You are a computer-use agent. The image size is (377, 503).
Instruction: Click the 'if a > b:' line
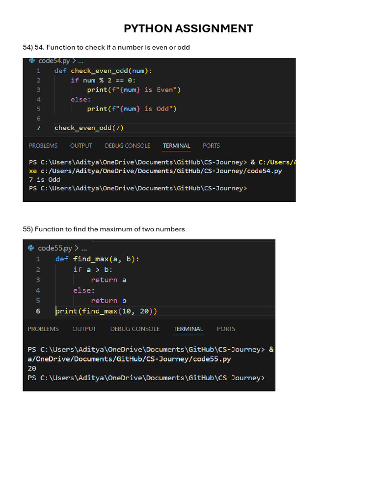click(93, 270)
